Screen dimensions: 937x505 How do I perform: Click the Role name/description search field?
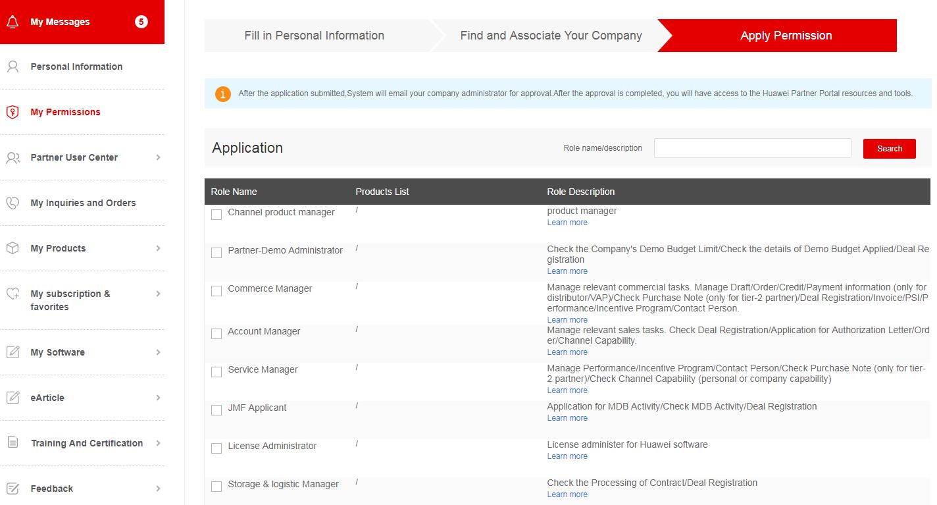pyautogui.click(x=752, y=148)
